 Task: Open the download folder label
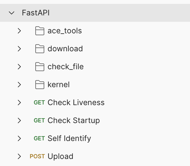(65, 49)
